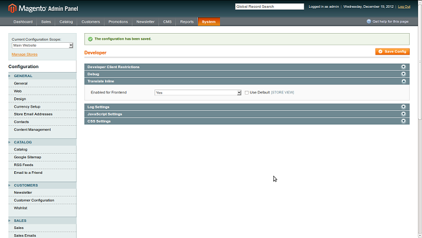Viewport: 422px width, 238px height.
Task: Expand CSS Settings arrow icon
Action: pyautogui.click(x=403, y=121)
